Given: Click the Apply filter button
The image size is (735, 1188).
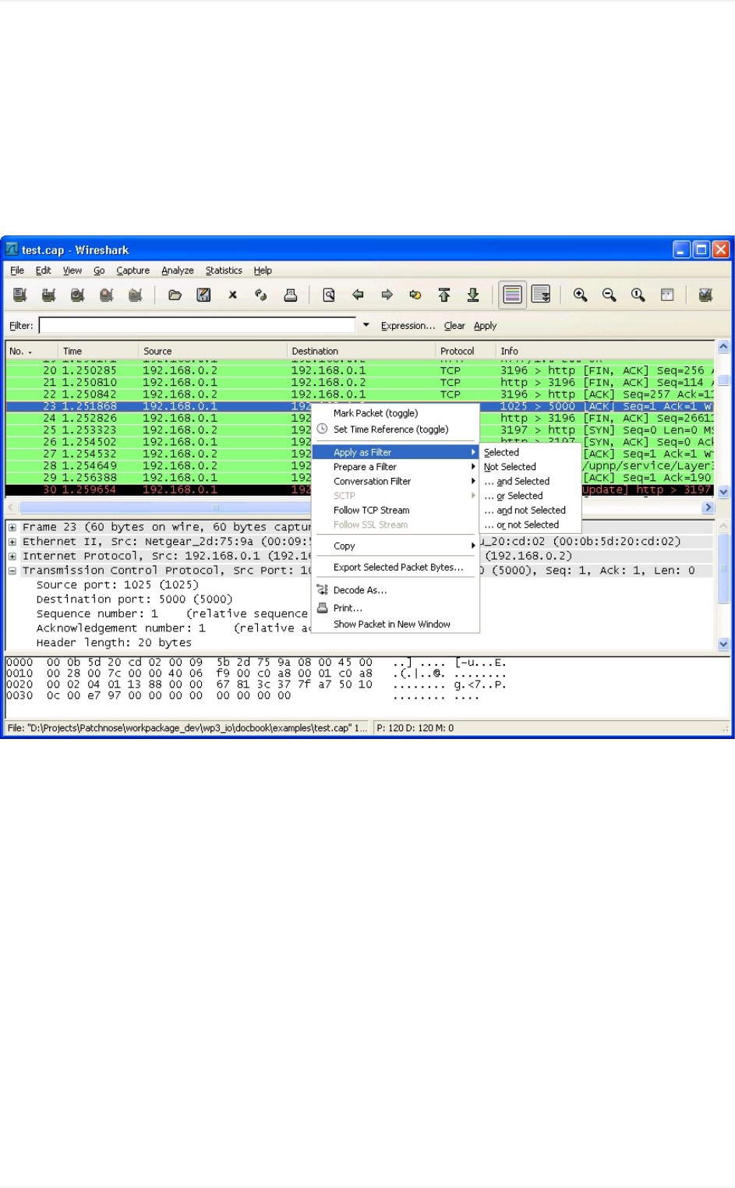Looking at the screenshot, I should click(x=485, y=326).
